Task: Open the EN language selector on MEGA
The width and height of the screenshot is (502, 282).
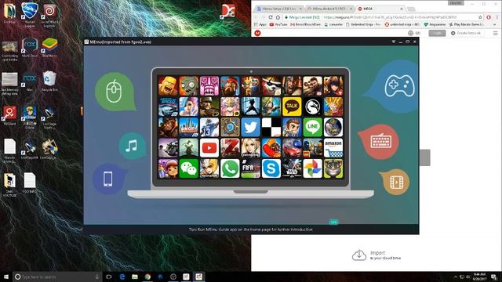Action: pos(414,33)
